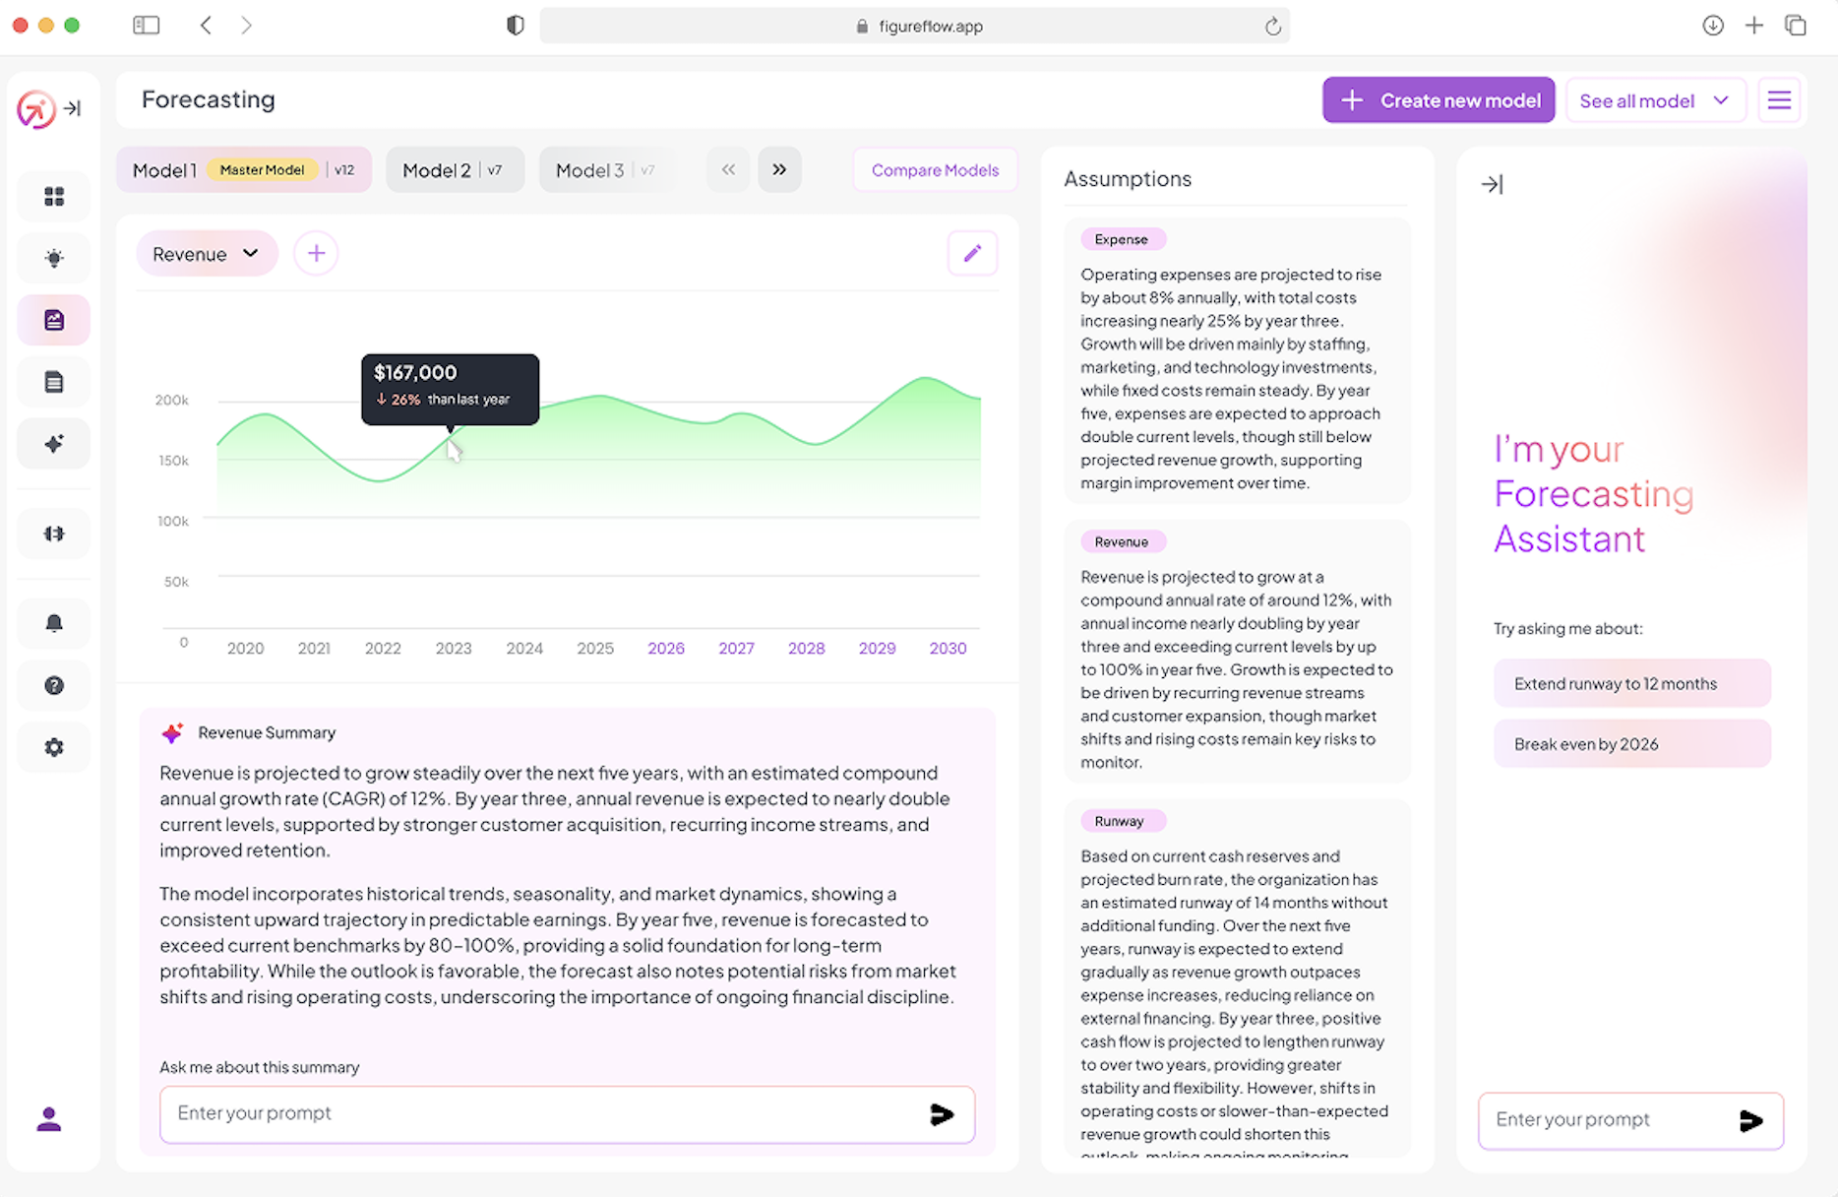Click the Expense assumption tag

point(1123,239)
